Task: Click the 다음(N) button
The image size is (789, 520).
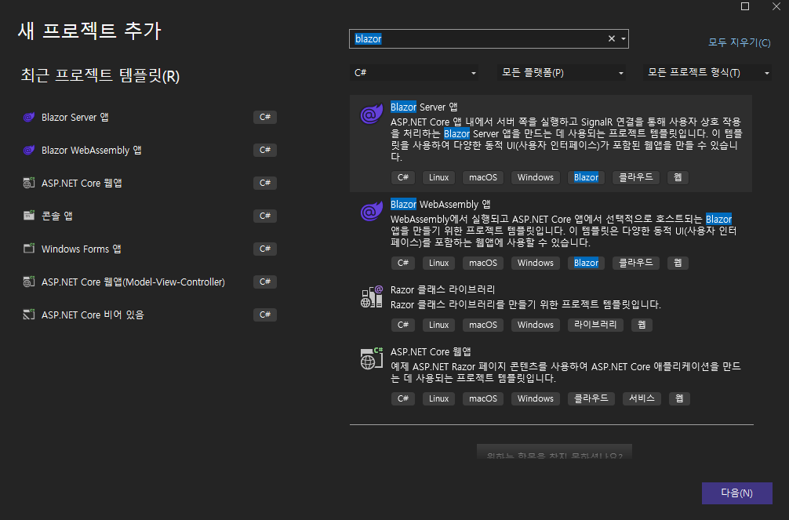Action: (x=736, y=493)
